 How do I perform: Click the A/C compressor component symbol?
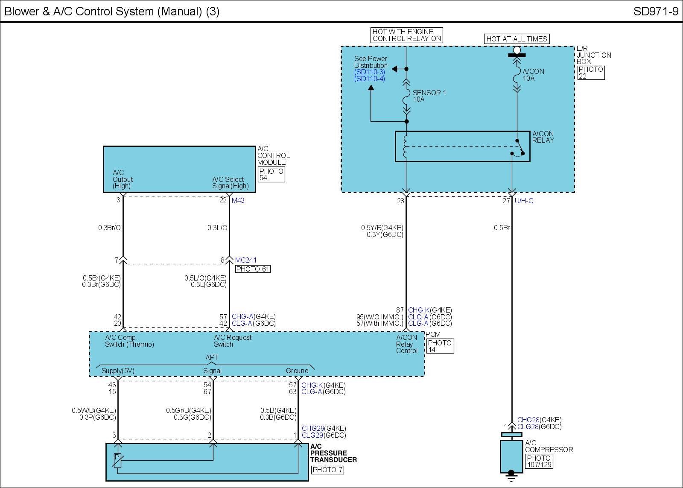511,455
